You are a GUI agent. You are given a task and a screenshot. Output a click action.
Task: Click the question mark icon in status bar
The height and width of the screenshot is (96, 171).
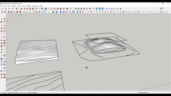pyautogui.click(x=1, y=93)
